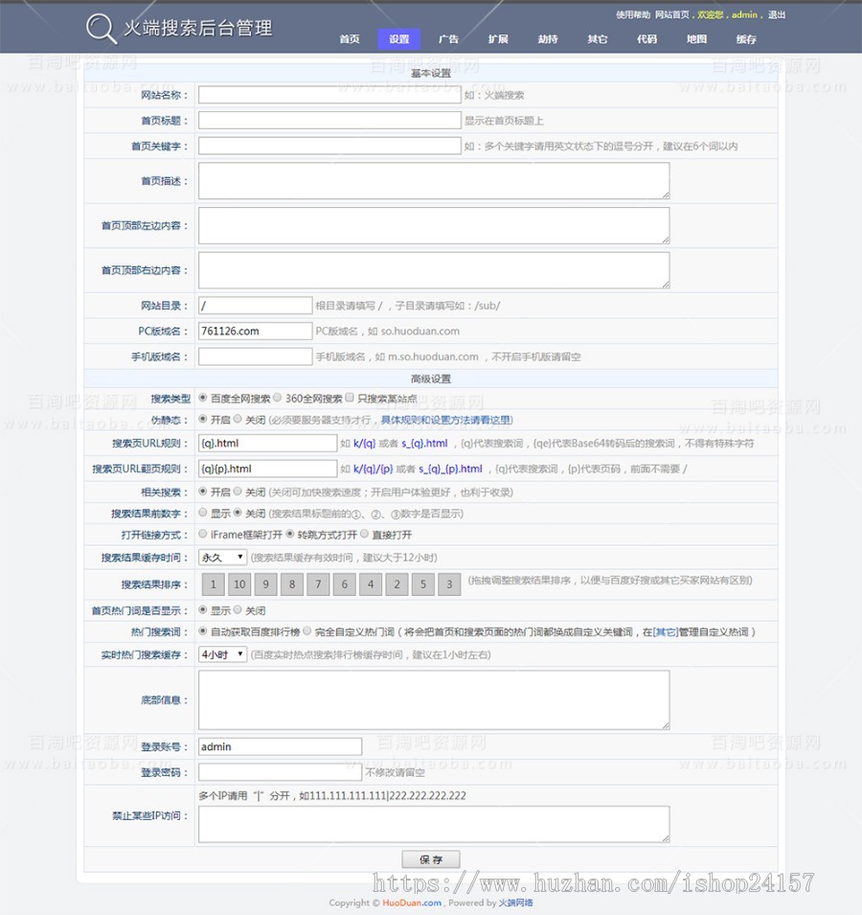Select 转跳方式打开 radio button

point(290,534)
